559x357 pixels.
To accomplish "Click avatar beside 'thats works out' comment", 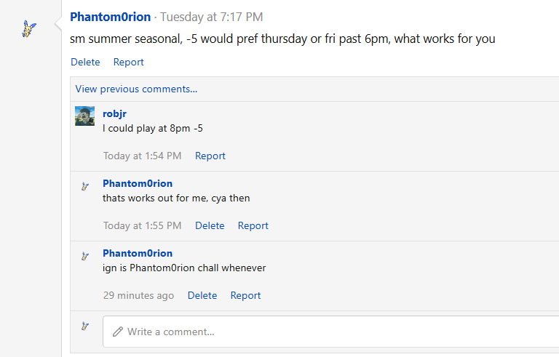I will 85,186.
